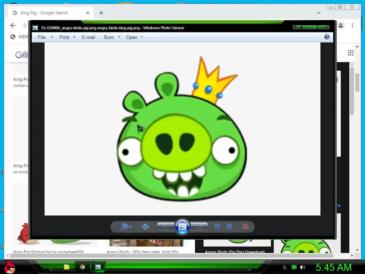Open the Chrome three-dot menu
Screen dimensions: 365x274
pyautogui.click(x=352, y=25)
